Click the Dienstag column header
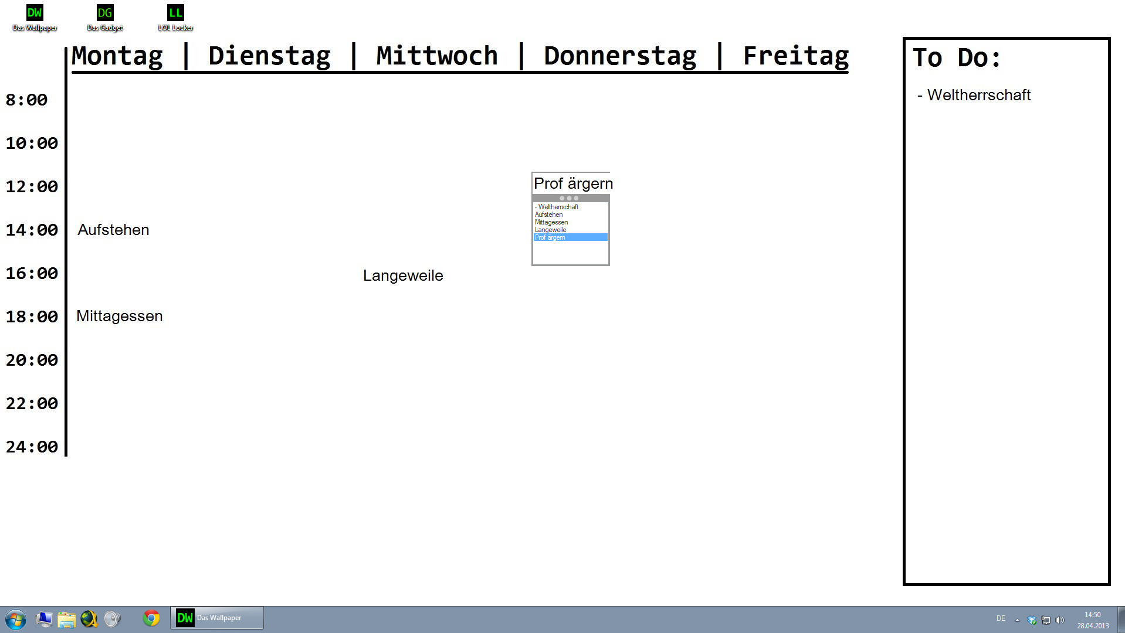The width and height of the screenshot is (1125, 633). point(269,56)
